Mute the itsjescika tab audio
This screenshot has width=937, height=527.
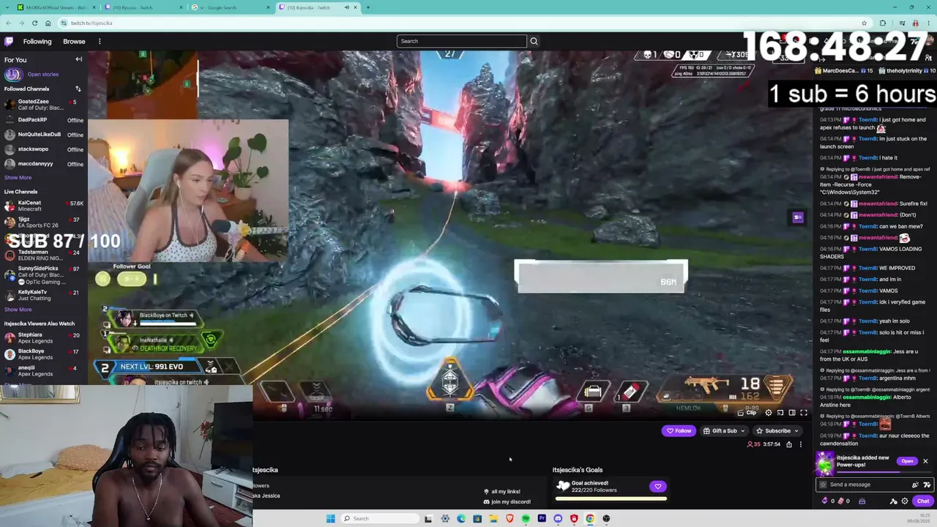(x=347, y=7)
